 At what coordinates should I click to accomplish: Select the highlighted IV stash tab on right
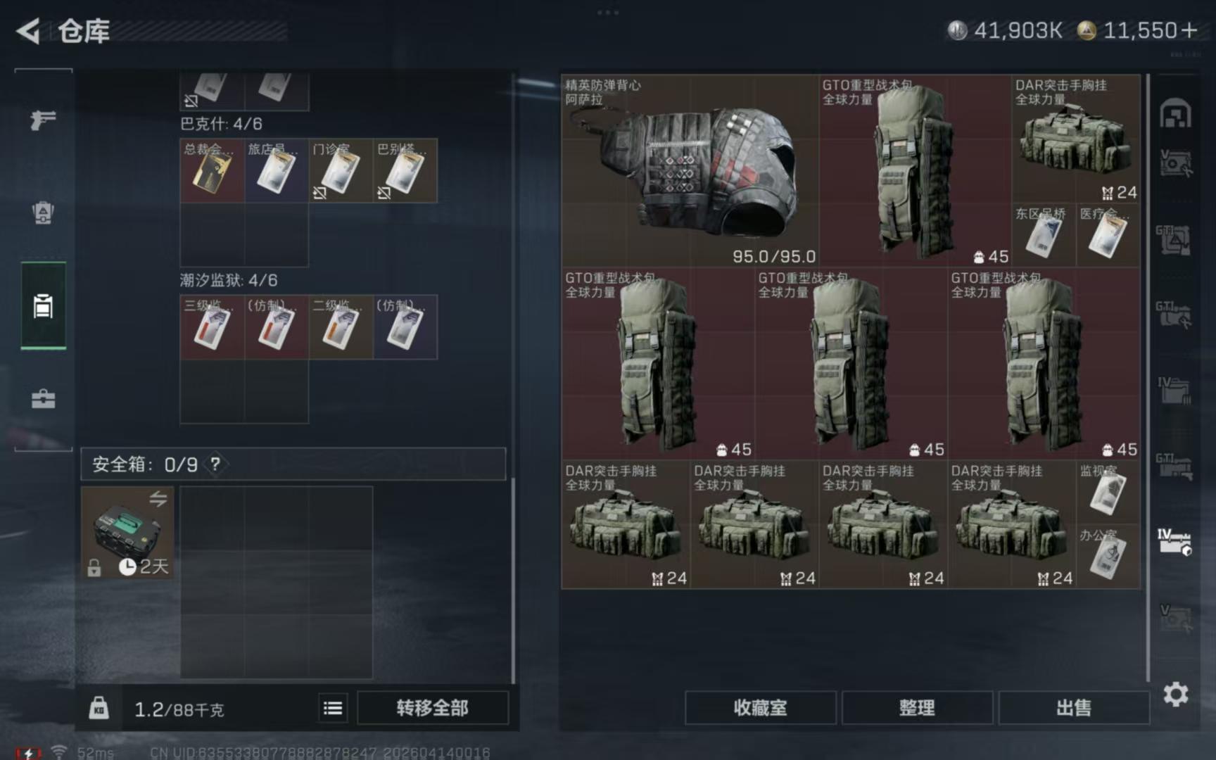(1175, 541)
